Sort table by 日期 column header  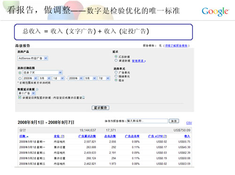22,137
